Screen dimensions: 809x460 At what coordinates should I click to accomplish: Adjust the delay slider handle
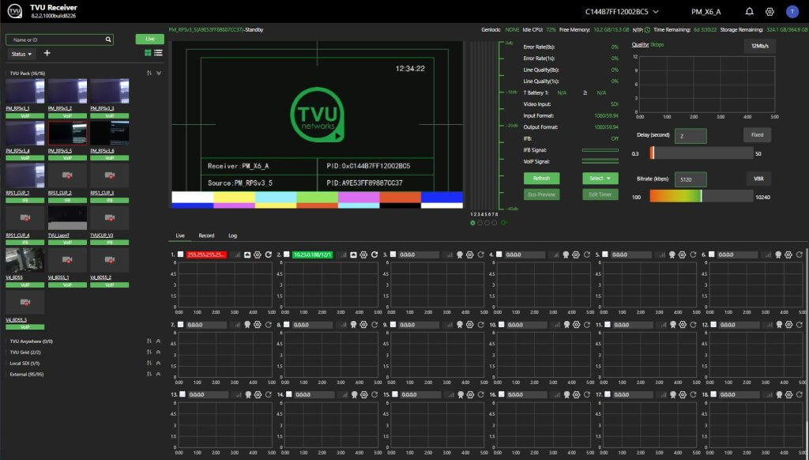(x=652, y=153)
